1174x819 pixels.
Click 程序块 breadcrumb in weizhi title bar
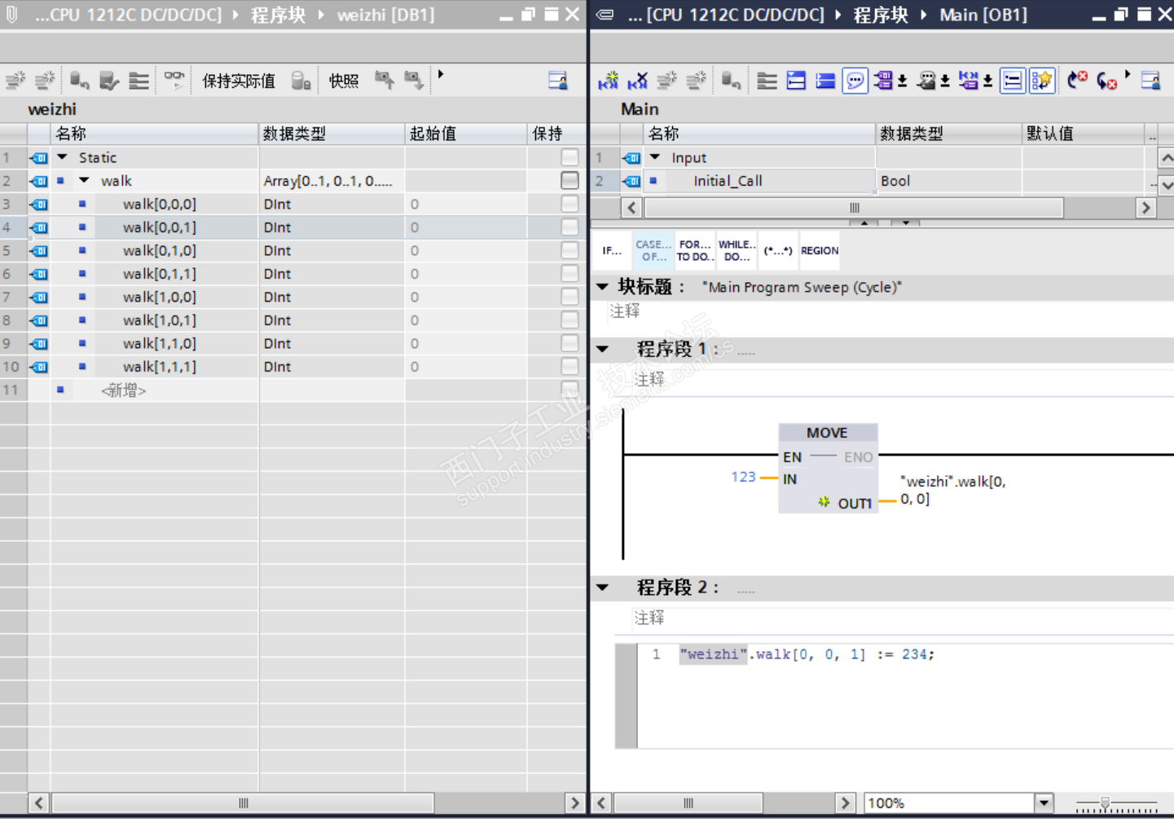pyautogui.click(x=278, y=15)
